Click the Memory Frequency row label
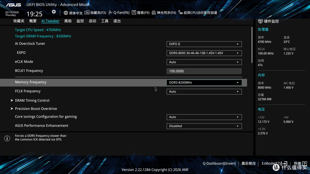 click(x=31, y=82)
